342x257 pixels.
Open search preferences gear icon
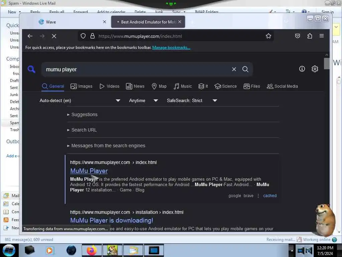click(315, 69)
